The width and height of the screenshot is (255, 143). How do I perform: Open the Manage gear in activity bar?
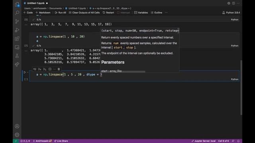[17, 135]
